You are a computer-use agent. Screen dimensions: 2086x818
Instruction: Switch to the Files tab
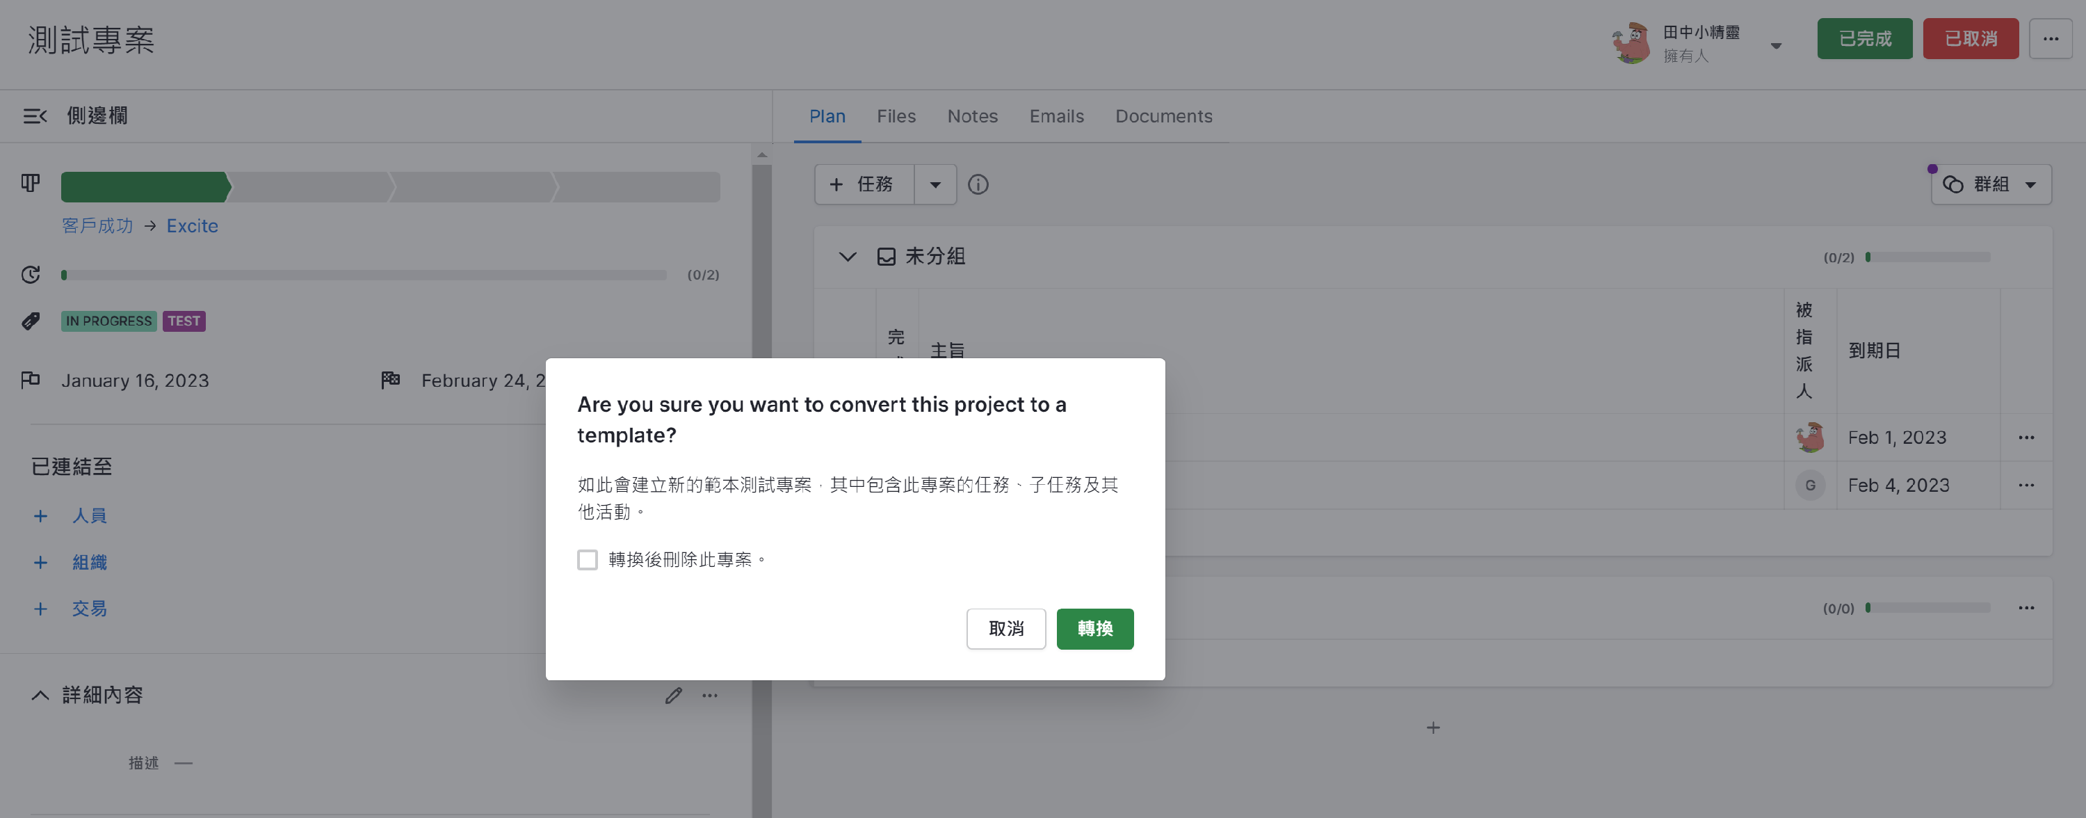[896, 117]
